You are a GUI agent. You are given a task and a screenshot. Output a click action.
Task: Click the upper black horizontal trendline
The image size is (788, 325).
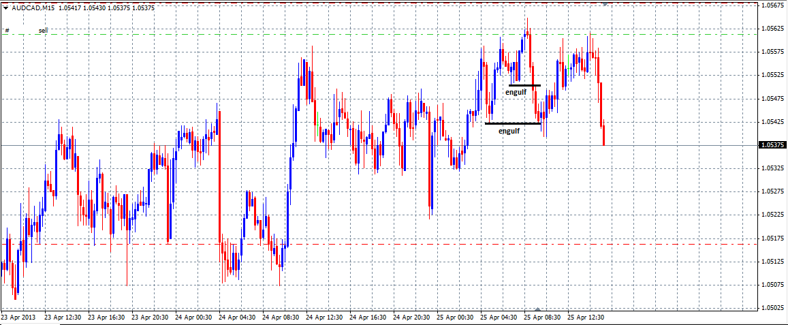click(x=524, y=85)
